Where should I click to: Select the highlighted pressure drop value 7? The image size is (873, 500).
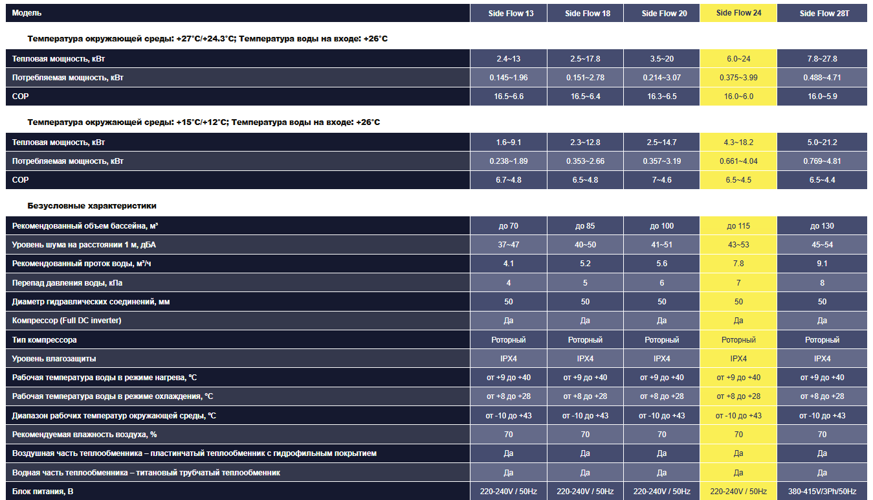(738, 282)
